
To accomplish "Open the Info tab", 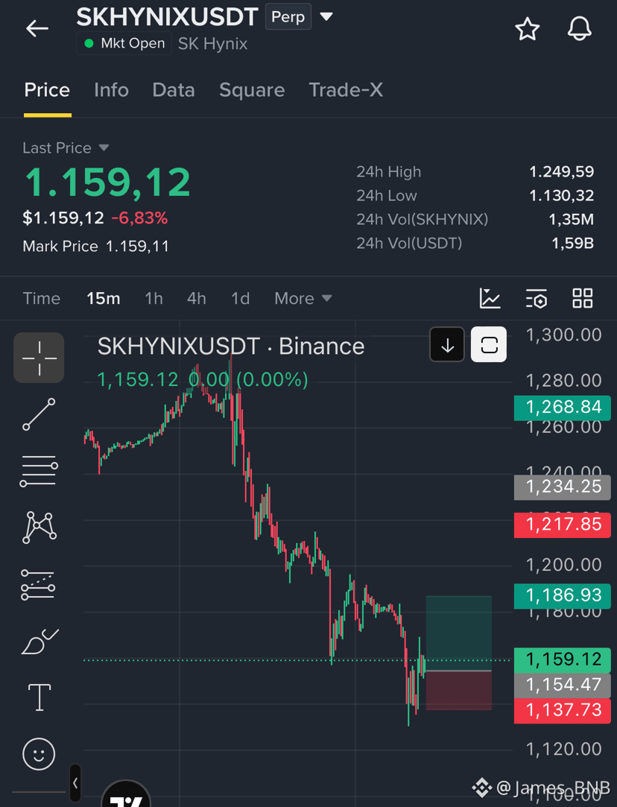I will (111, 90).
